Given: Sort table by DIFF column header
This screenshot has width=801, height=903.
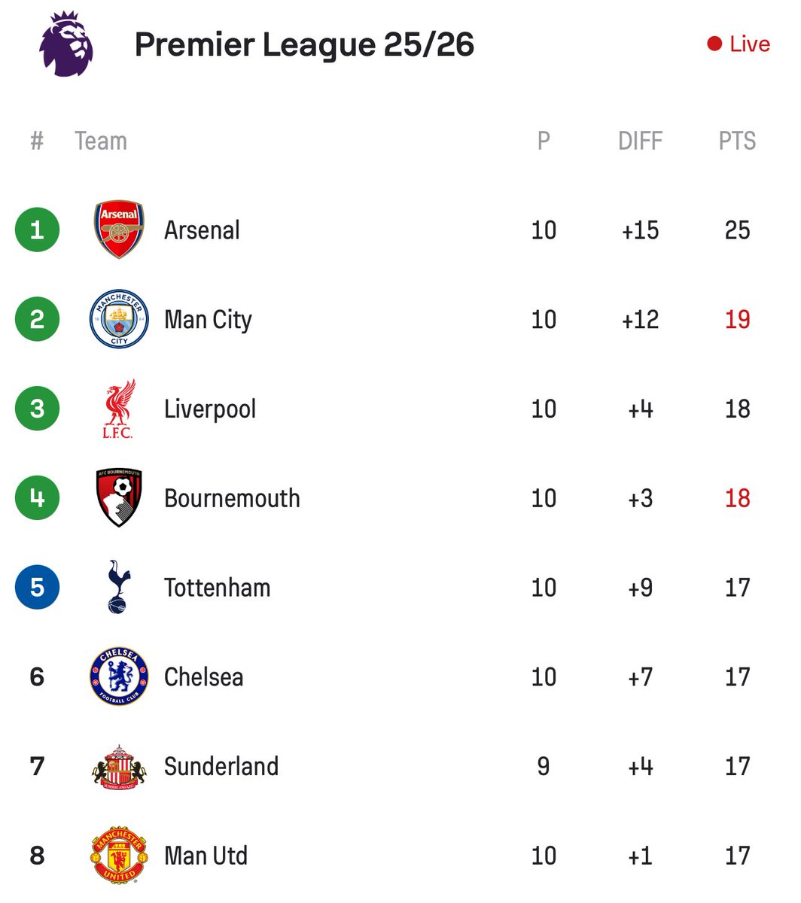Looking at the screenshot, I should (640, 141).
